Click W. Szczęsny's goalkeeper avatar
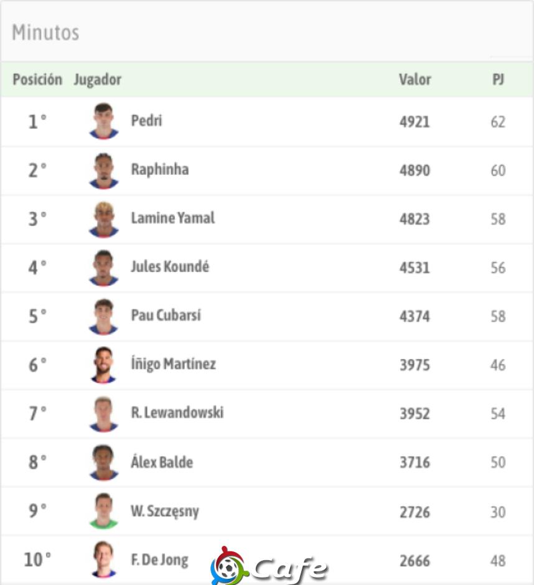Viewport: 534px width, 585px height. tap(104, 511)
